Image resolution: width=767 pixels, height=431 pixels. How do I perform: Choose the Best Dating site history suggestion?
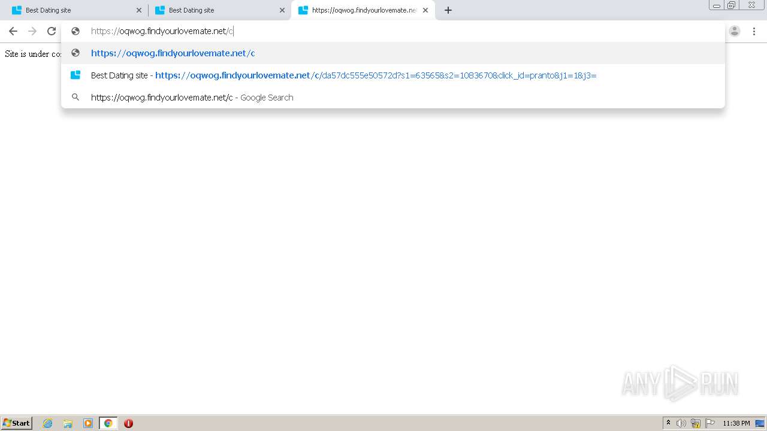pos(393,75)
